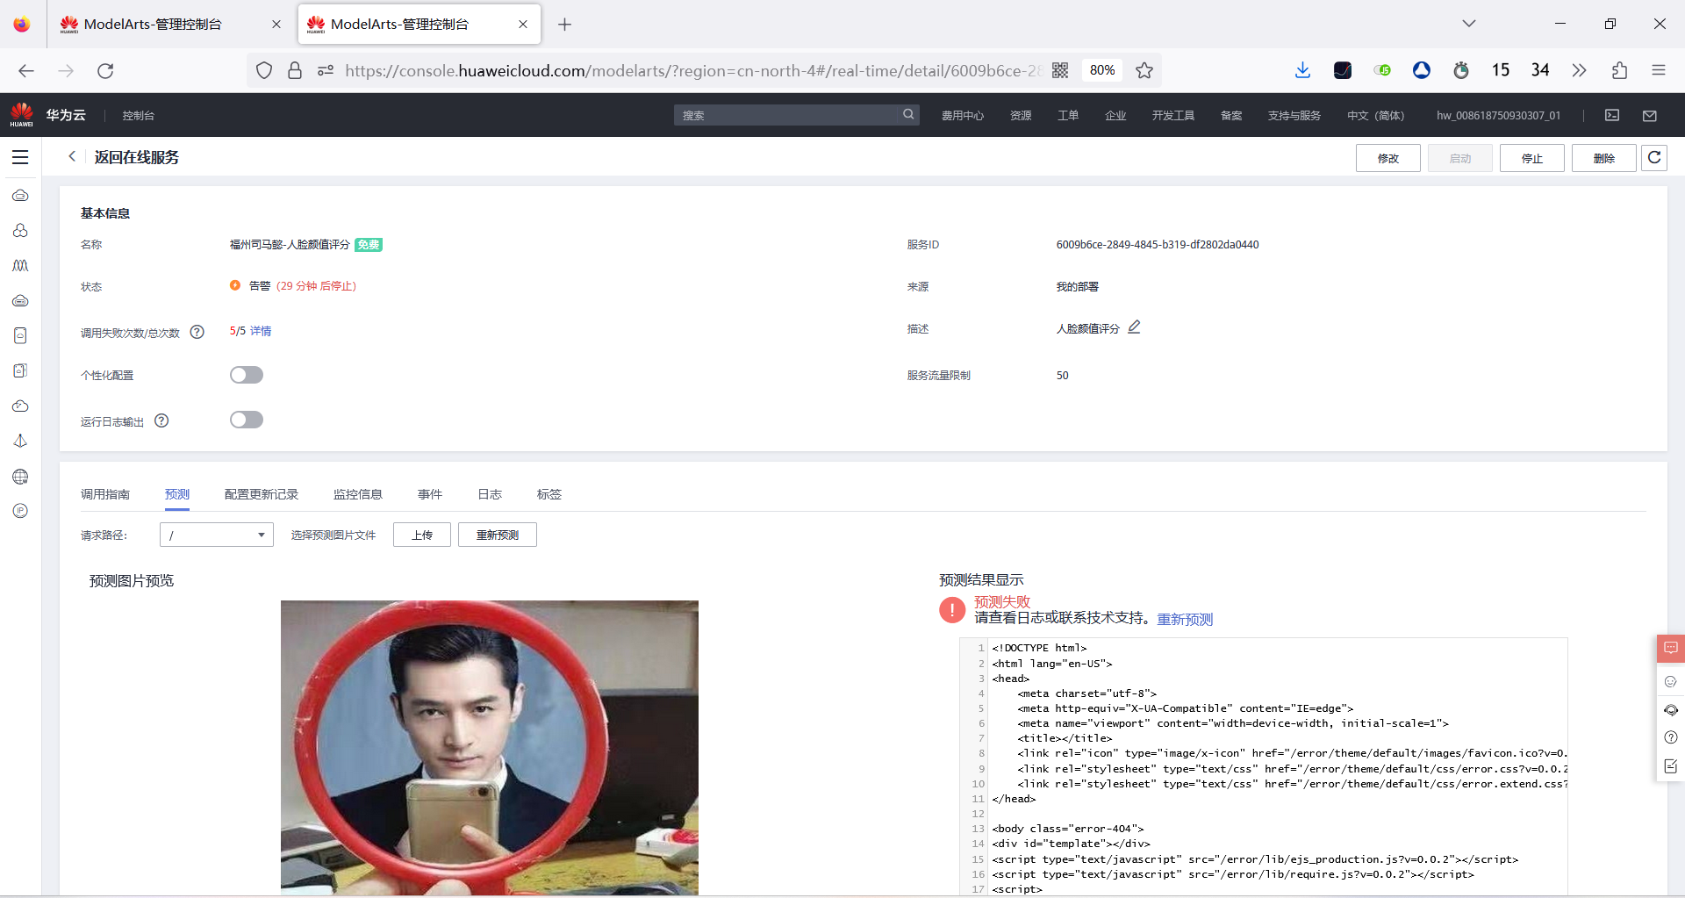Open browser downloads icon
The height and width of the screenshot is (898, 1685).
1302,70
